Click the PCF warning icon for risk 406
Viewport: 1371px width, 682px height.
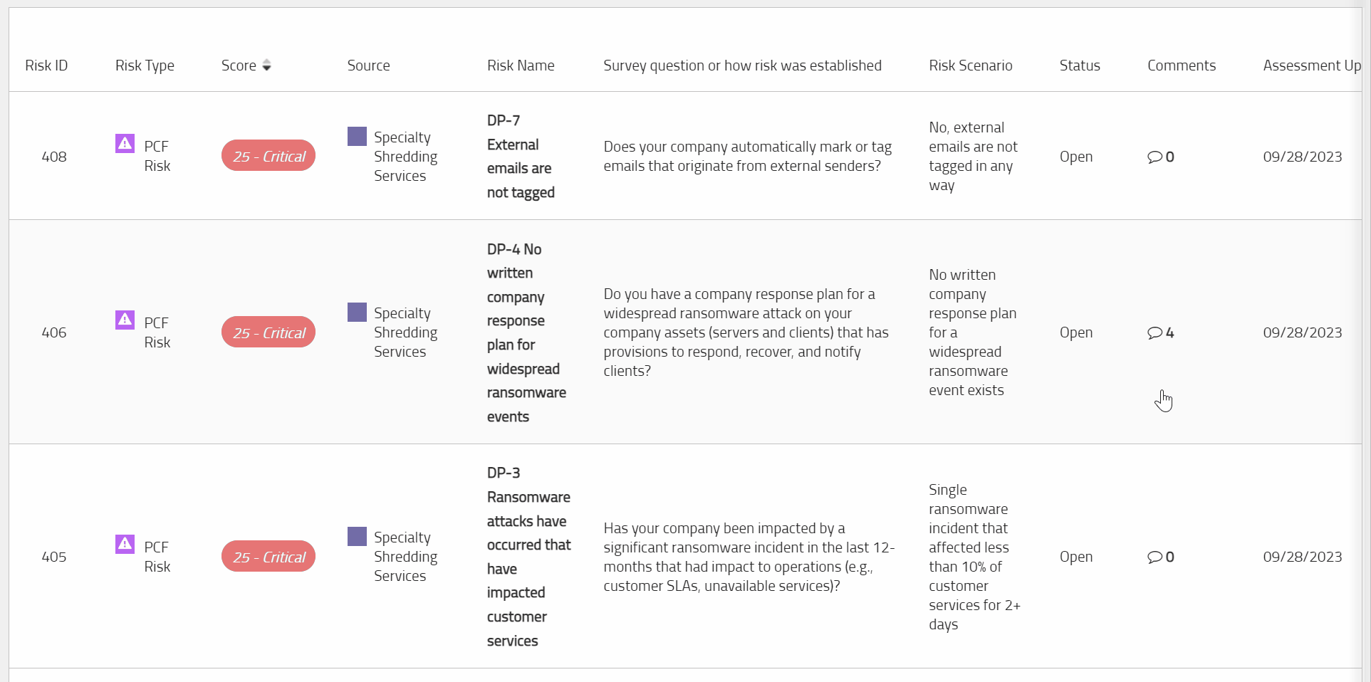(125, 320)
